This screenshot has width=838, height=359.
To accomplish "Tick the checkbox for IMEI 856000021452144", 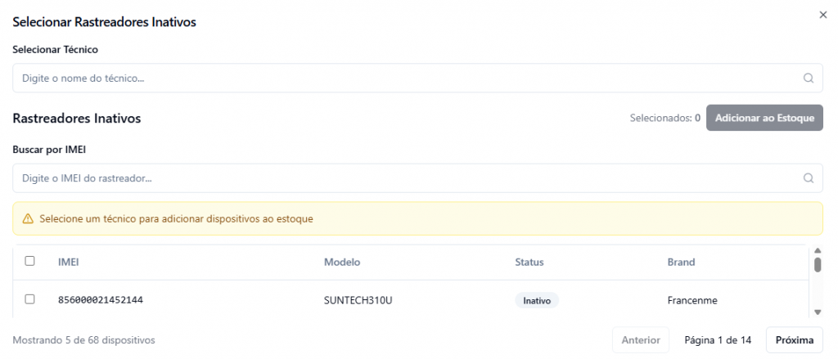I will 30,299.
